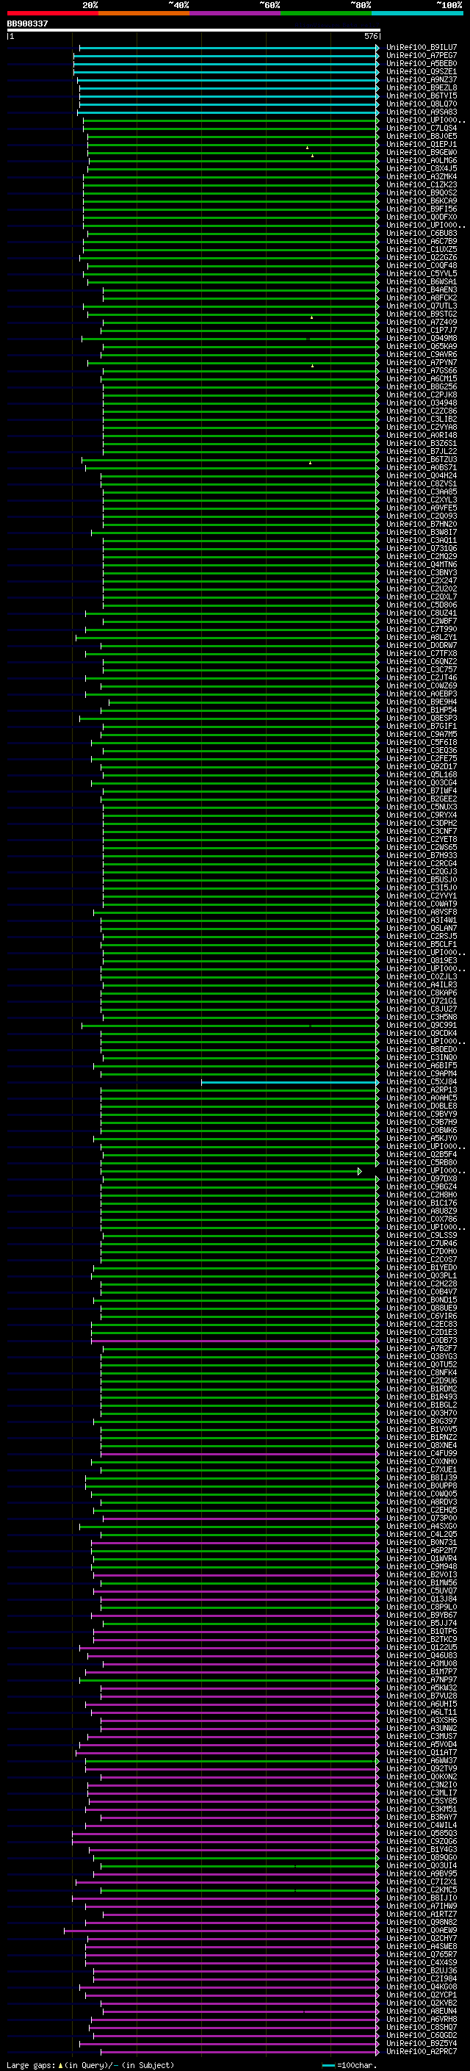Select label UniRef100_A2PRC7
Viewport: 470px width, 2071px height.
[422, 2052]
